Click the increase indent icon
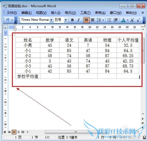 [116, 20]
